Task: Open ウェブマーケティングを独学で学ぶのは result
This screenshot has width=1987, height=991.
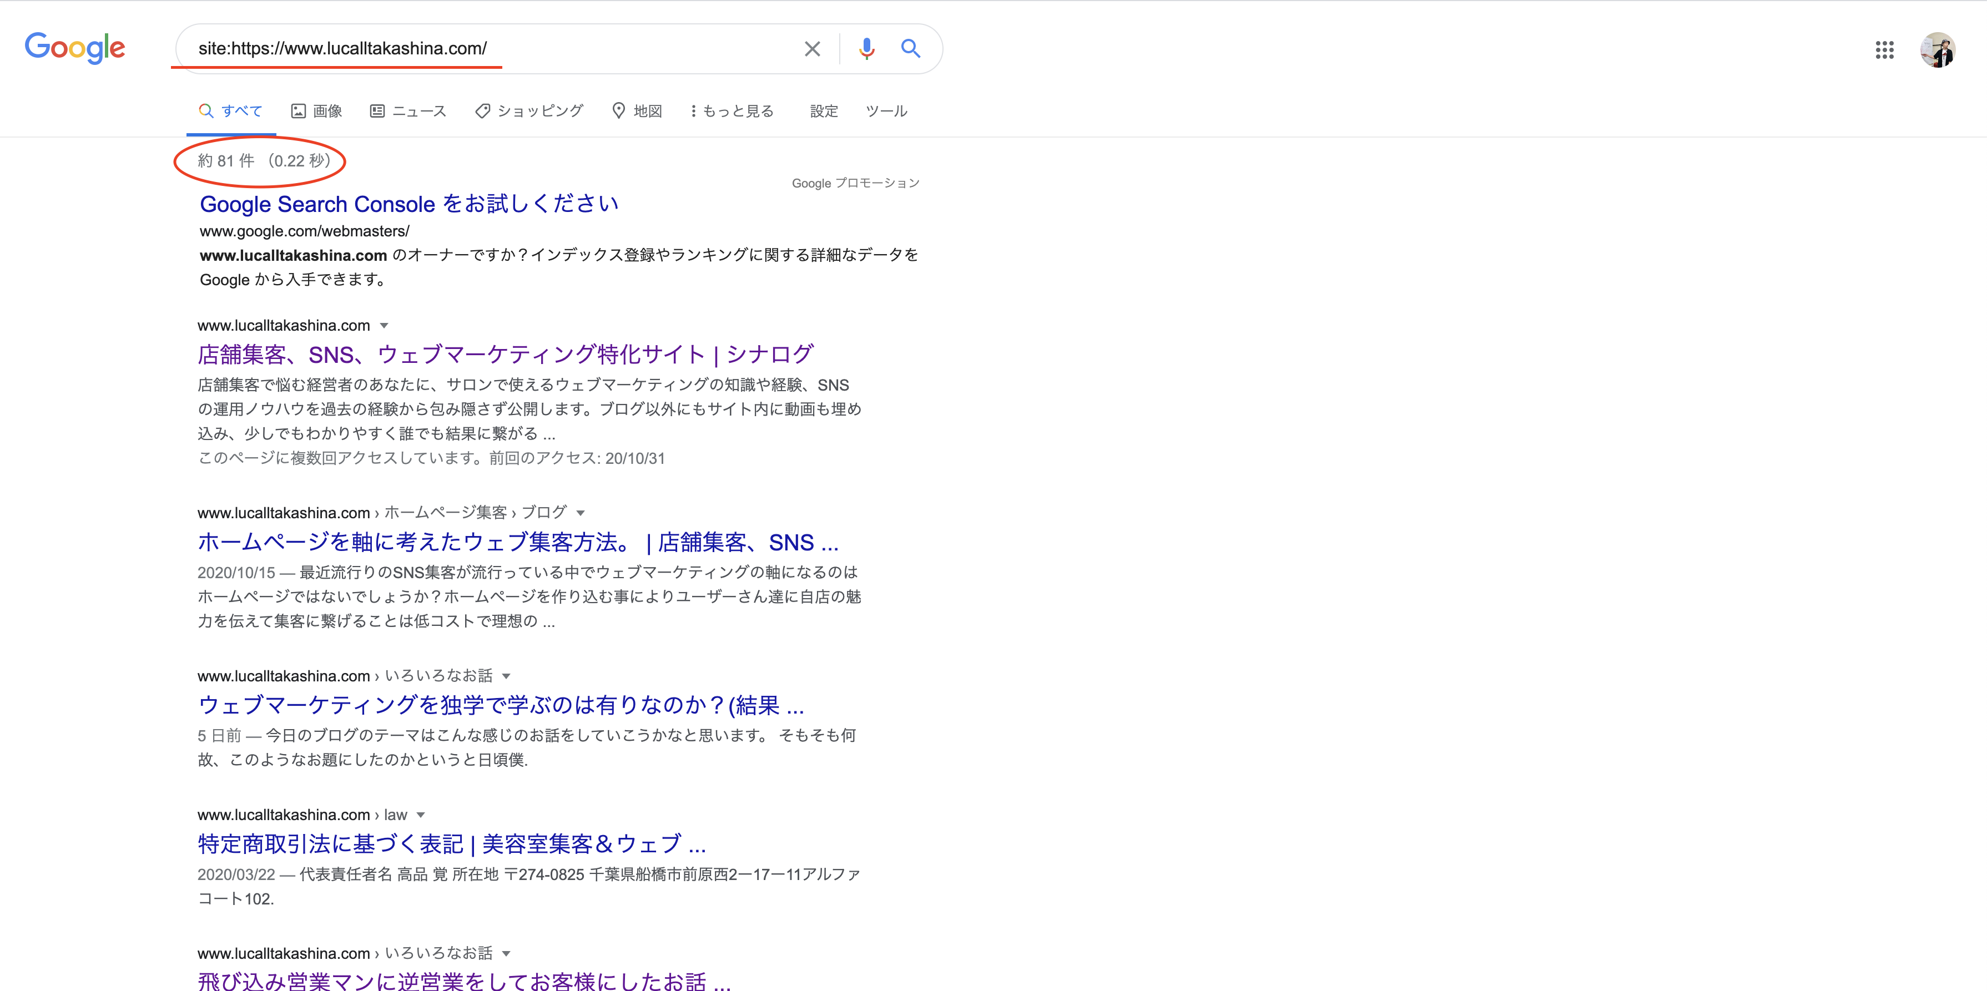Action: coord(501,705)
